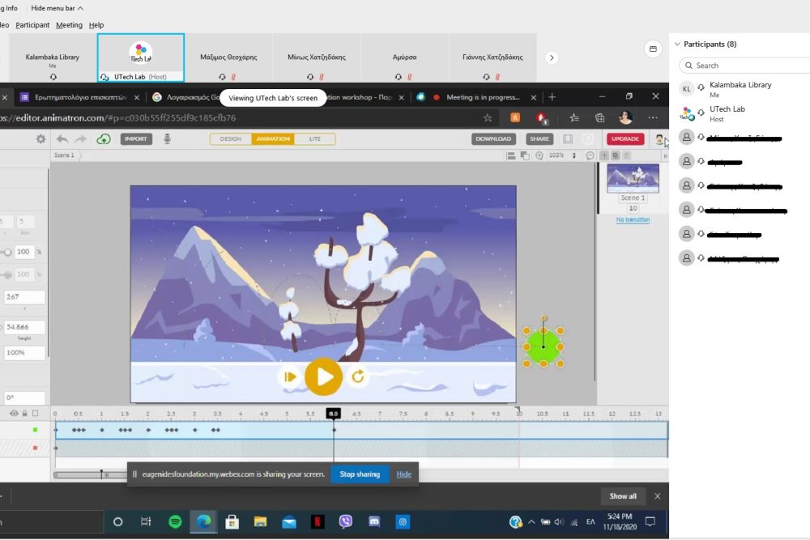Open the Meeting menu in Webex
This screenshot has height=540, width=810.
pyautogui.click(x=69, y=24)
